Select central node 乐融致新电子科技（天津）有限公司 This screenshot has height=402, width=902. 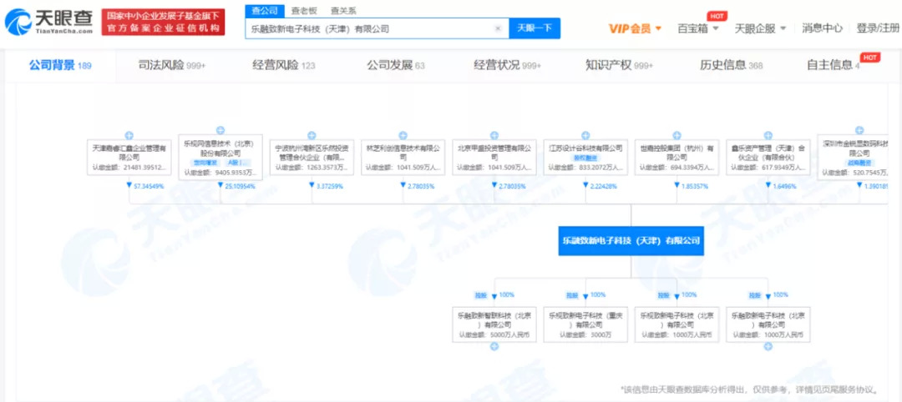pyautogui.click(x=631, y=241)
